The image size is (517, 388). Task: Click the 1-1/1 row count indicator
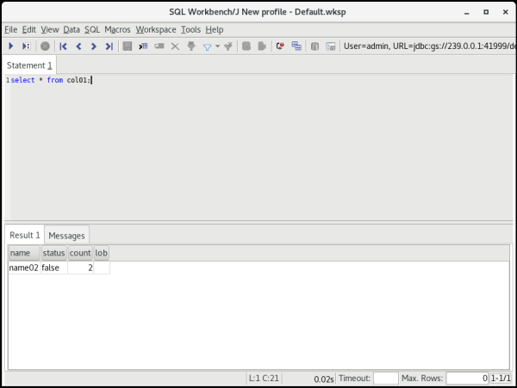point(501,379)
